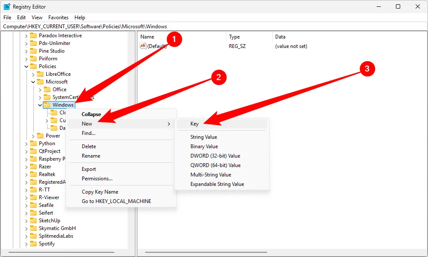
Task: Click the Office key's folder icon
Action: (48, 89)
